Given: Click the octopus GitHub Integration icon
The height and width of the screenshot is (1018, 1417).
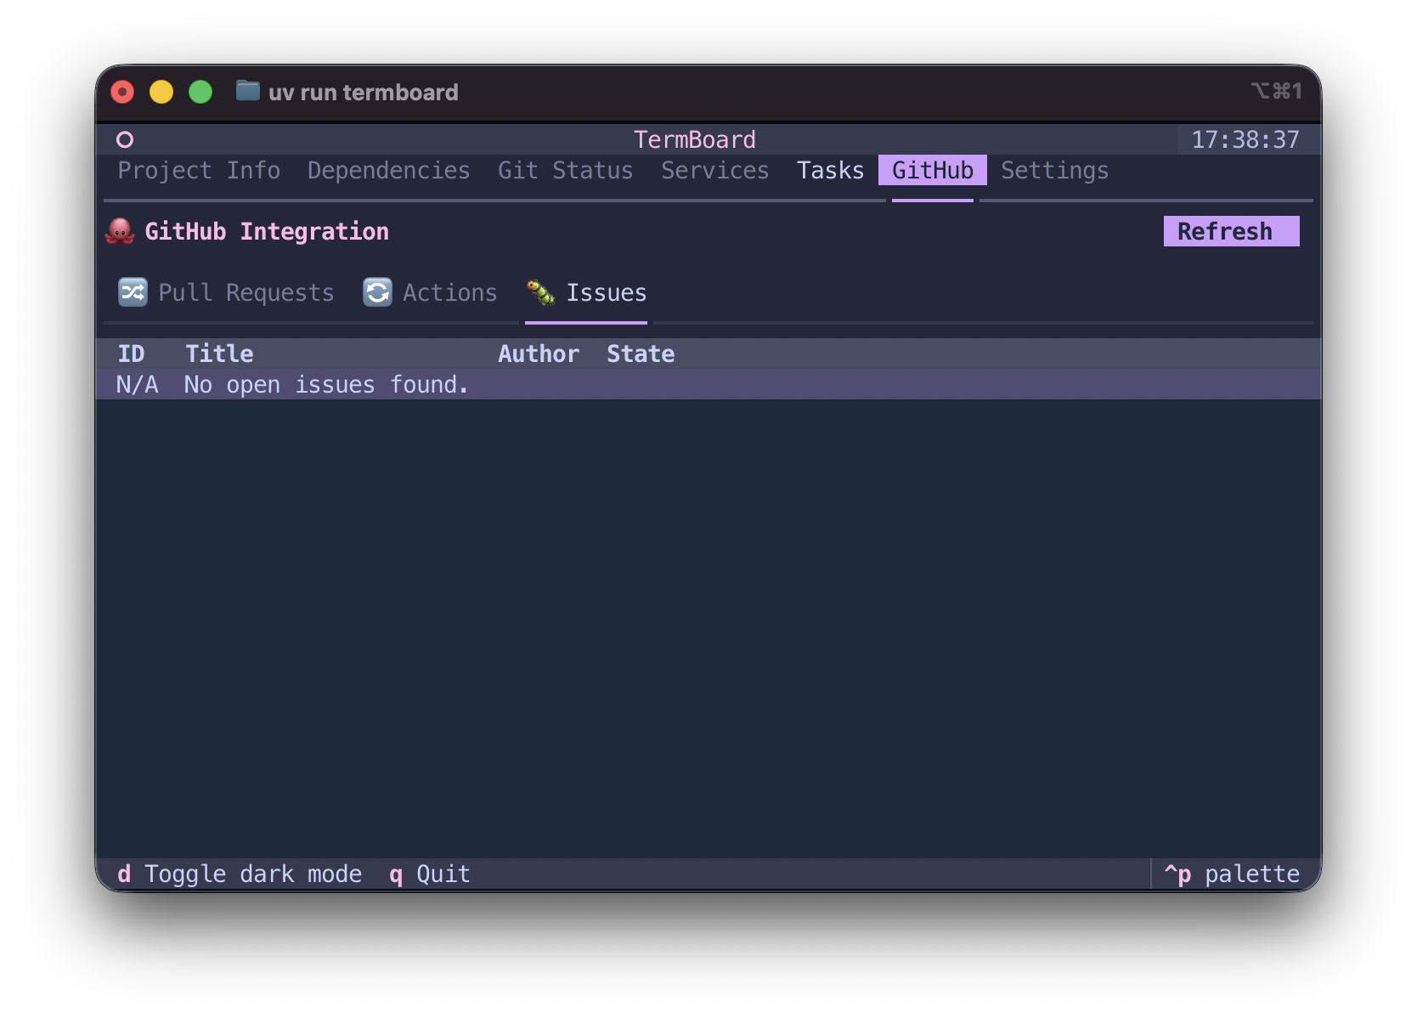Looking at the screenshot, I should coord(120,231).
